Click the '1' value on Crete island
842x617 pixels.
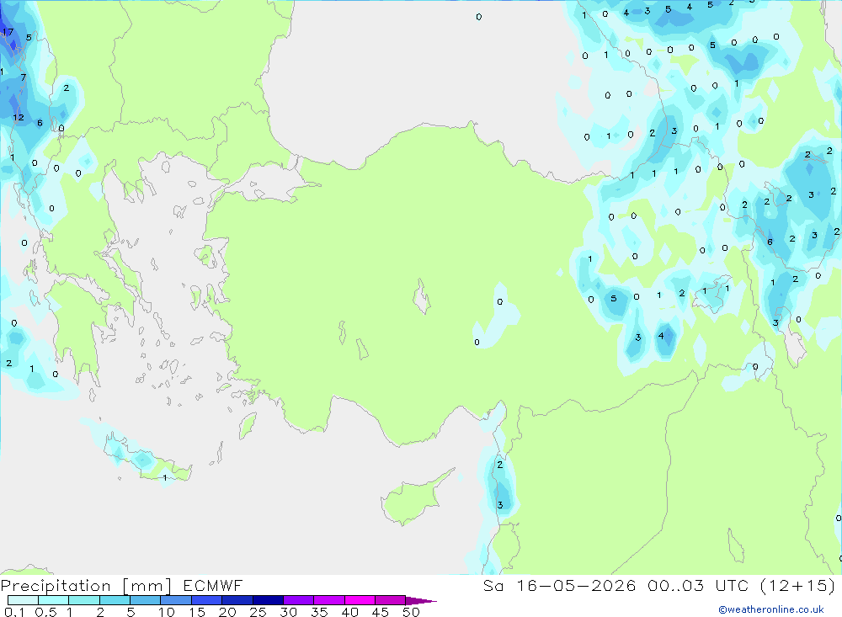coord(165,477)
